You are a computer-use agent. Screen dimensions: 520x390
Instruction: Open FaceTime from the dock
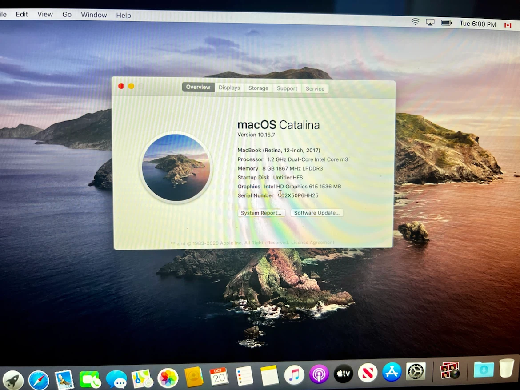click(89, 379)
